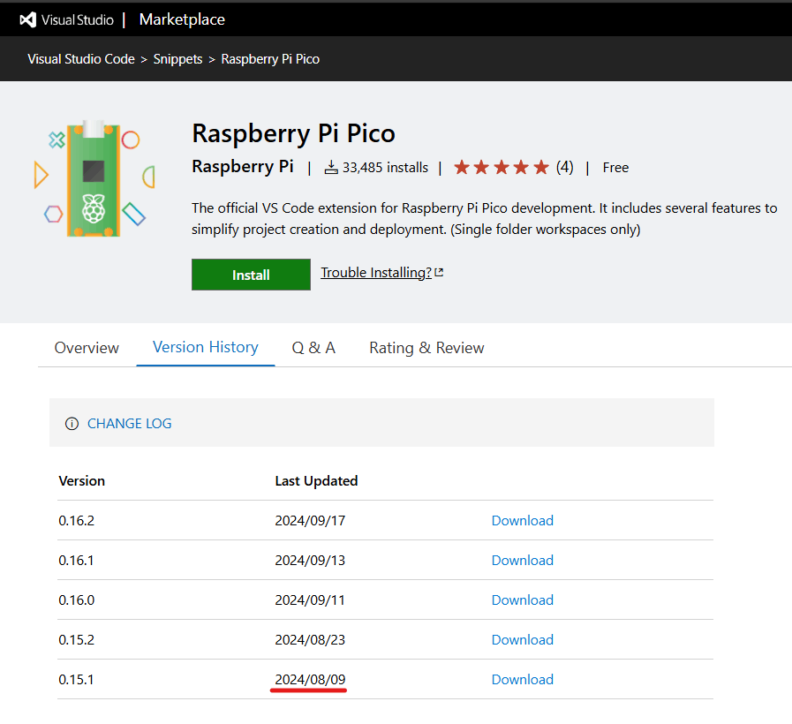This screenshot has height=724, width=792.
Task: Click version number 0.15.2
Action: click(x=76, y=639)
